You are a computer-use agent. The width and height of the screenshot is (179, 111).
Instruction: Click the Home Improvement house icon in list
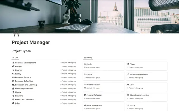click(x=13, y=88)
